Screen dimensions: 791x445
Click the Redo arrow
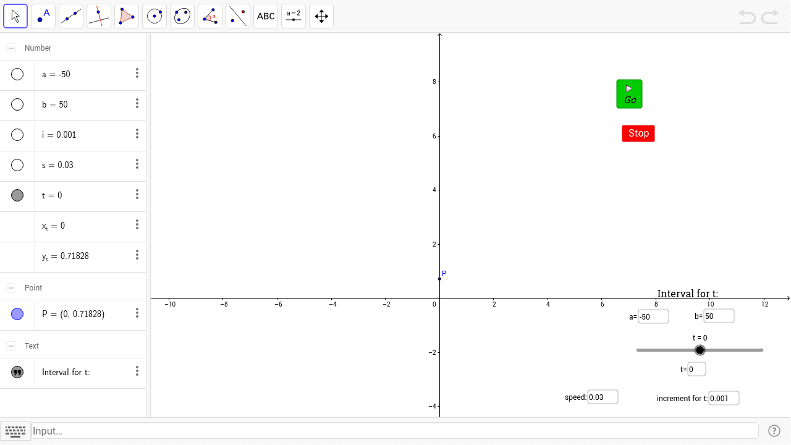(770, 17)
